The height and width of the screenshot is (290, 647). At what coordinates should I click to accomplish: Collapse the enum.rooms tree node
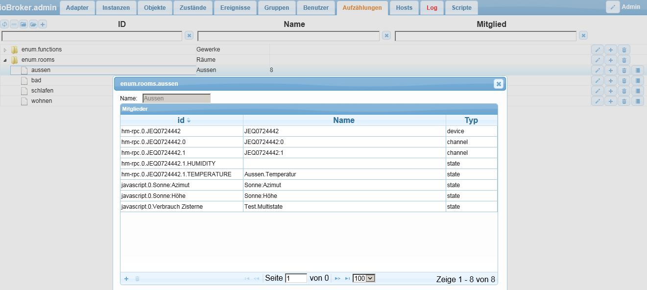(x=5, y=60)
